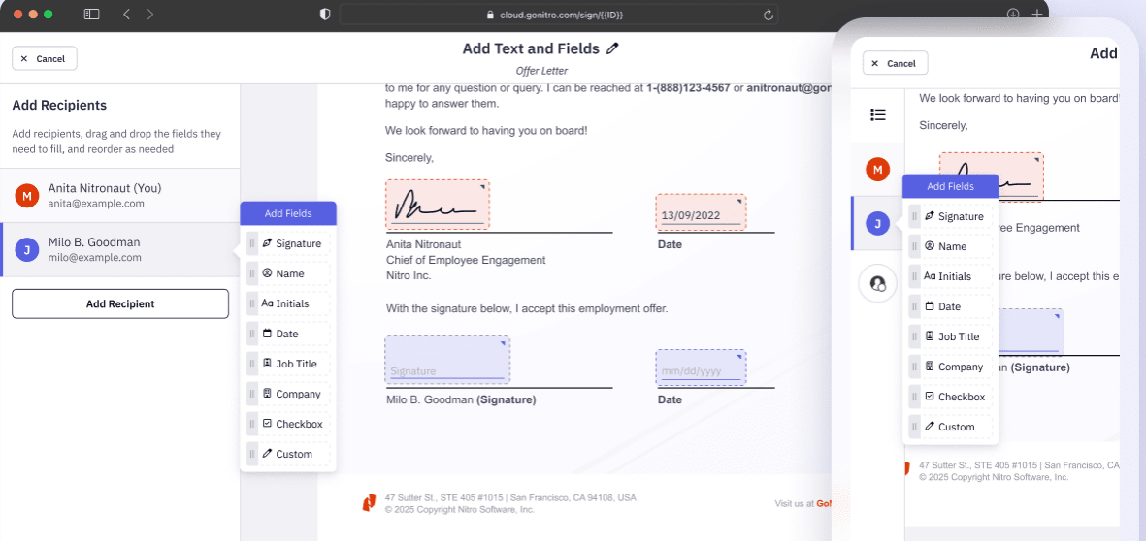Click the blue J avatar in desktop sidebar
The height and width of the screenshot is (542, 1146).
(27, 250)
